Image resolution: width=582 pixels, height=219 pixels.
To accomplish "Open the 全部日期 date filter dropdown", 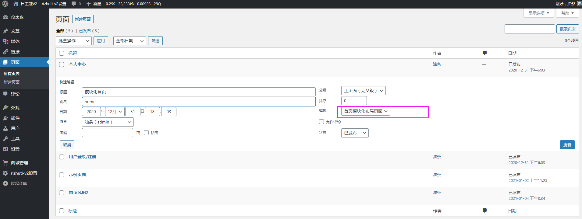I will point(130,41).
